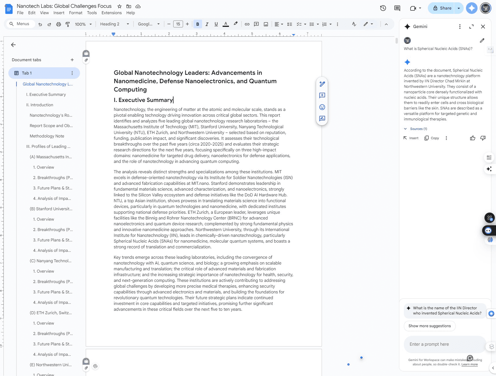Open version history clock icon
Screen dimensions: 496x376
[x=383, y=8]
